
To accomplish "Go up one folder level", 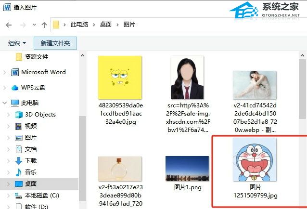I will [44, 25].
